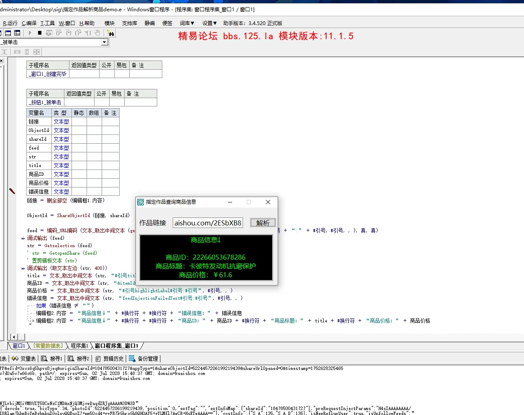Open the 设置 dropdown menu

click(210, 23)
